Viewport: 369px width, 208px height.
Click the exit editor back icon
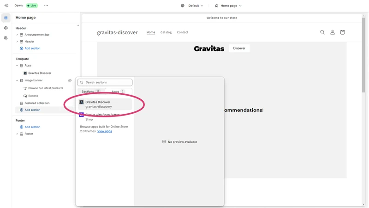[6, 6]
